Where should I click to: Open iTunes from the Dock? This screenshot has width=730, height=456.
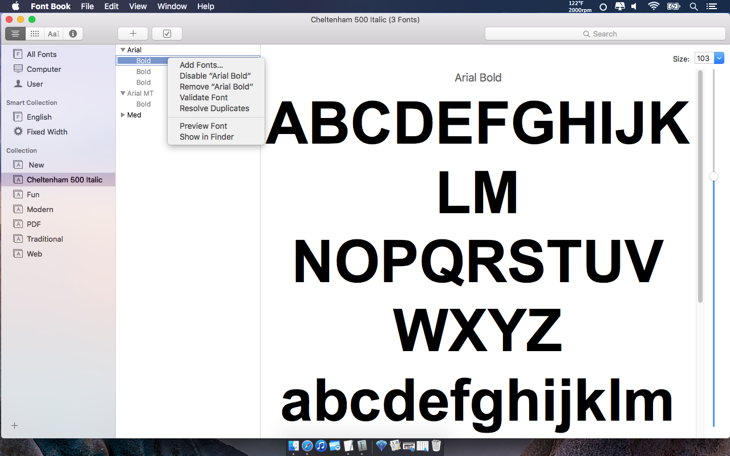(321, 446)
